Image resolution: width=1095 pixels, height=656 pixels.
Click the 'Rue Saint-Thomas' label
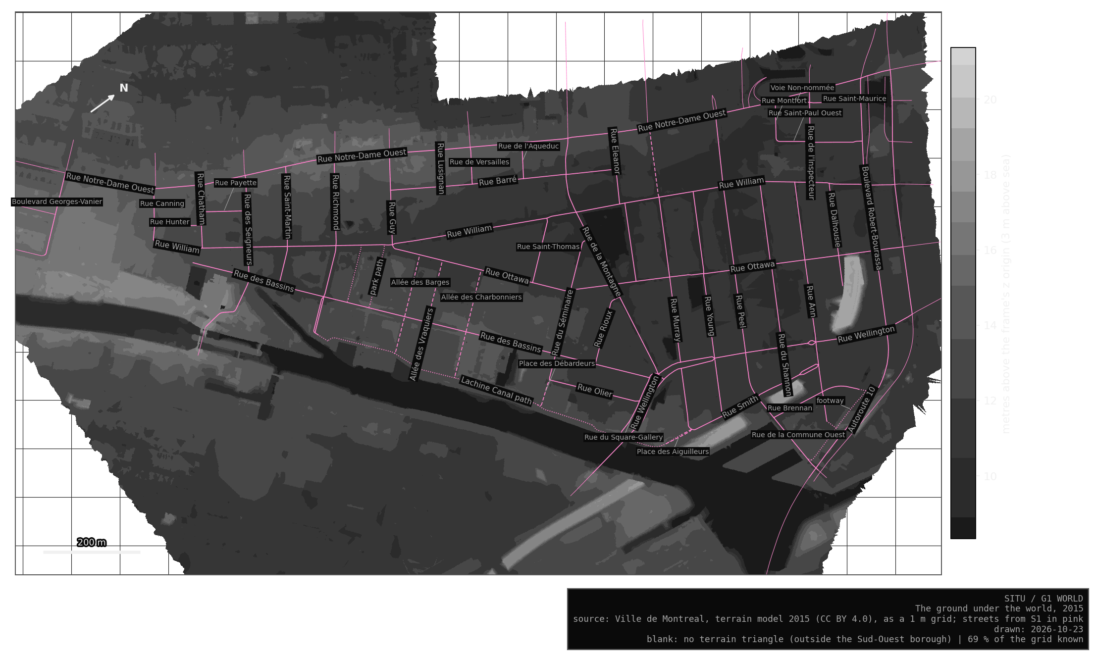pyautogui.click(x=548, y=247)
